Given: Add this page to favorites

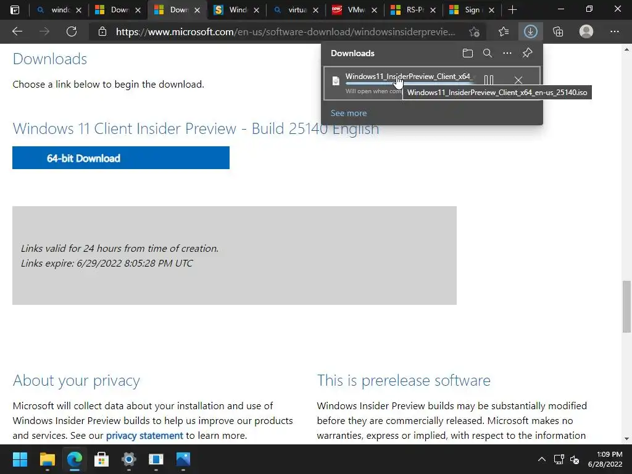Looking at the screenshot, I should click(x=475, y=31).
